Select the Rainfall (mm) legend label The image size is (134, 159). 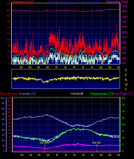tap(9, 94)
